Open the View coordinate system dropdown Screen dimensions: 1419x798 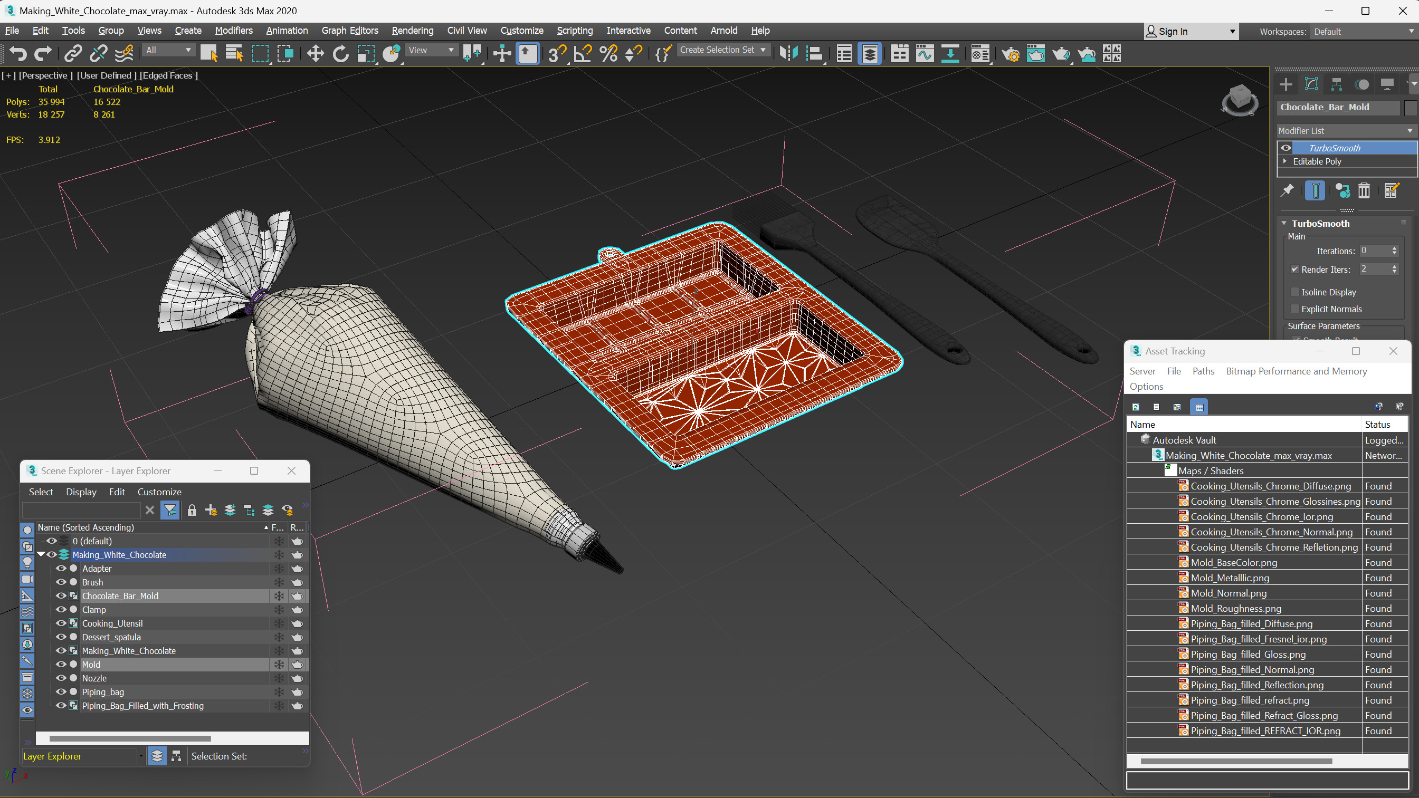click(431, 50)
